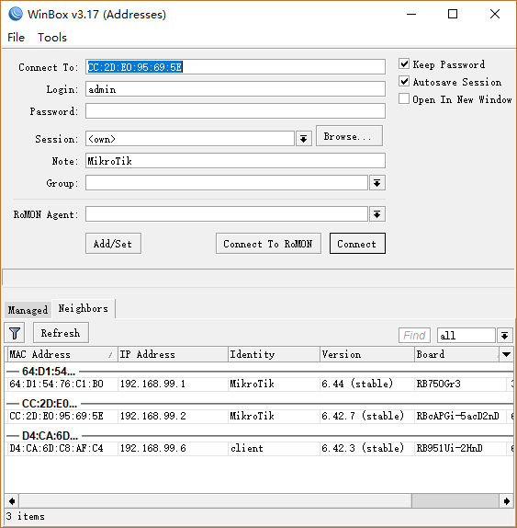
Task: Collapse the CC:2D:E0... group header
Action: click(50, 403)
